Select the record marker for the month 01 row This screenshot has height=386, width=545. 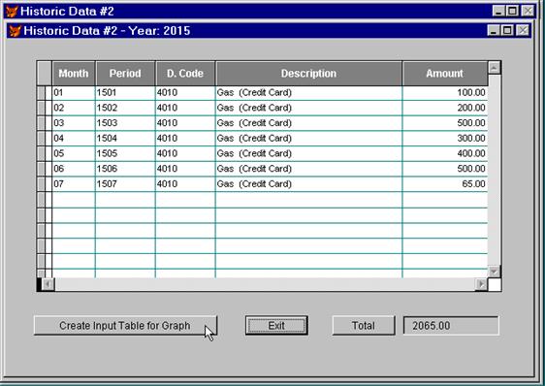coord(41,93)
